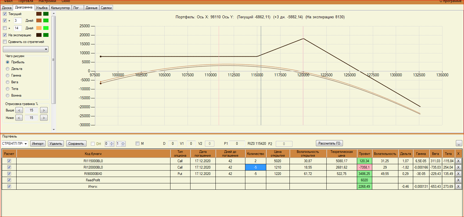This screenshot has width=464, height=217.
Task: Pick the bright green swatch for +3 Дней
Action: [46, 21]
